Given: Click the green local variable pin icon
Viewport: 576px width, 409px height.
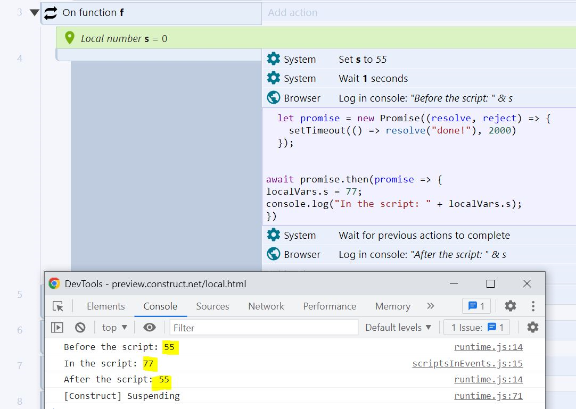Looking at the screenshot, I should (69, 38).
